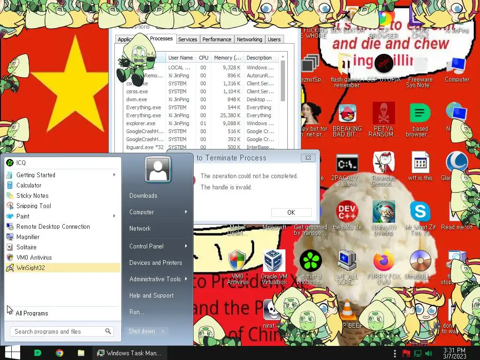Switch to the Performance tab
The height and width of the screenshot is (360, 480).
217,39
